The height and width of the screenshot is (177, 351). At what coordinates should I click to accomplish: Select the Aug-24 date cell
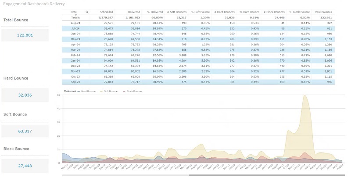click(x=75, y=23)
